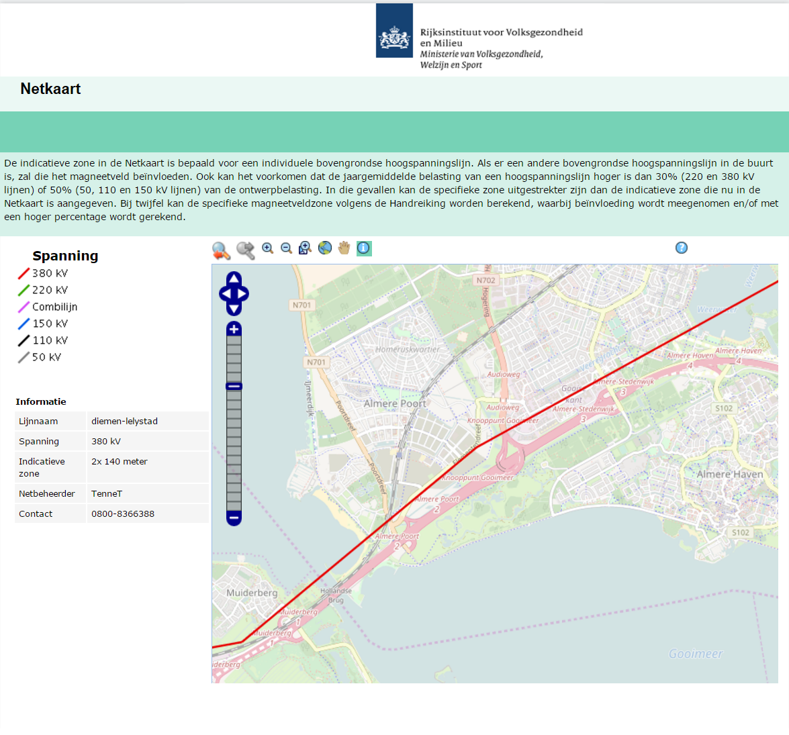
Task: Click the Lijnnaam table cell
Action: [x=50, y=421]
